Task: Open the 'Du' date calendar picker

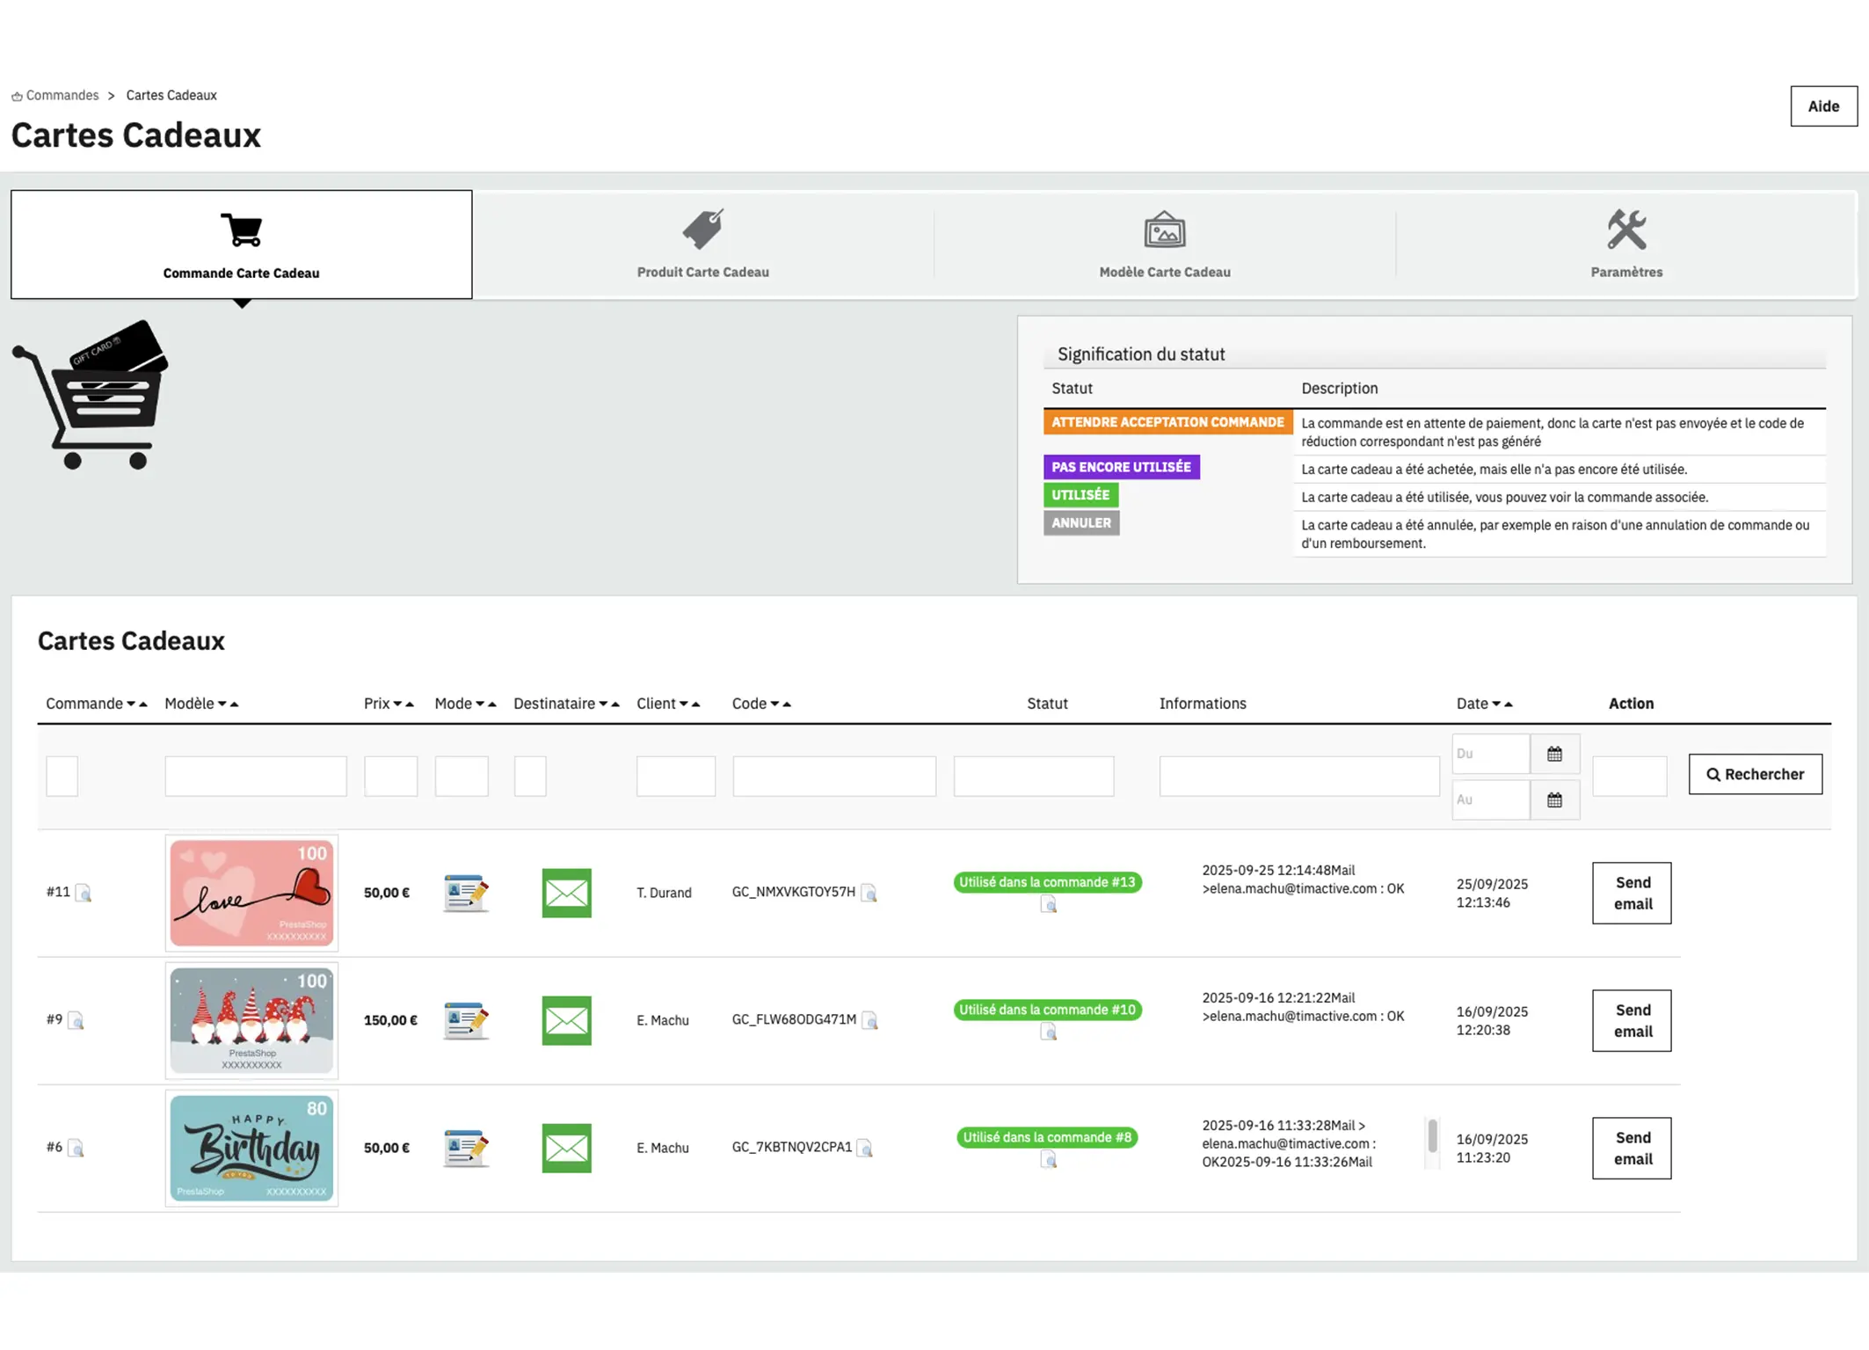Action: pos(1554,754)
